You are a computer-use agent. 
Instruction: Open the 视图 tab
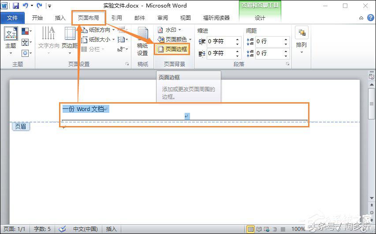tap(186, 18)
